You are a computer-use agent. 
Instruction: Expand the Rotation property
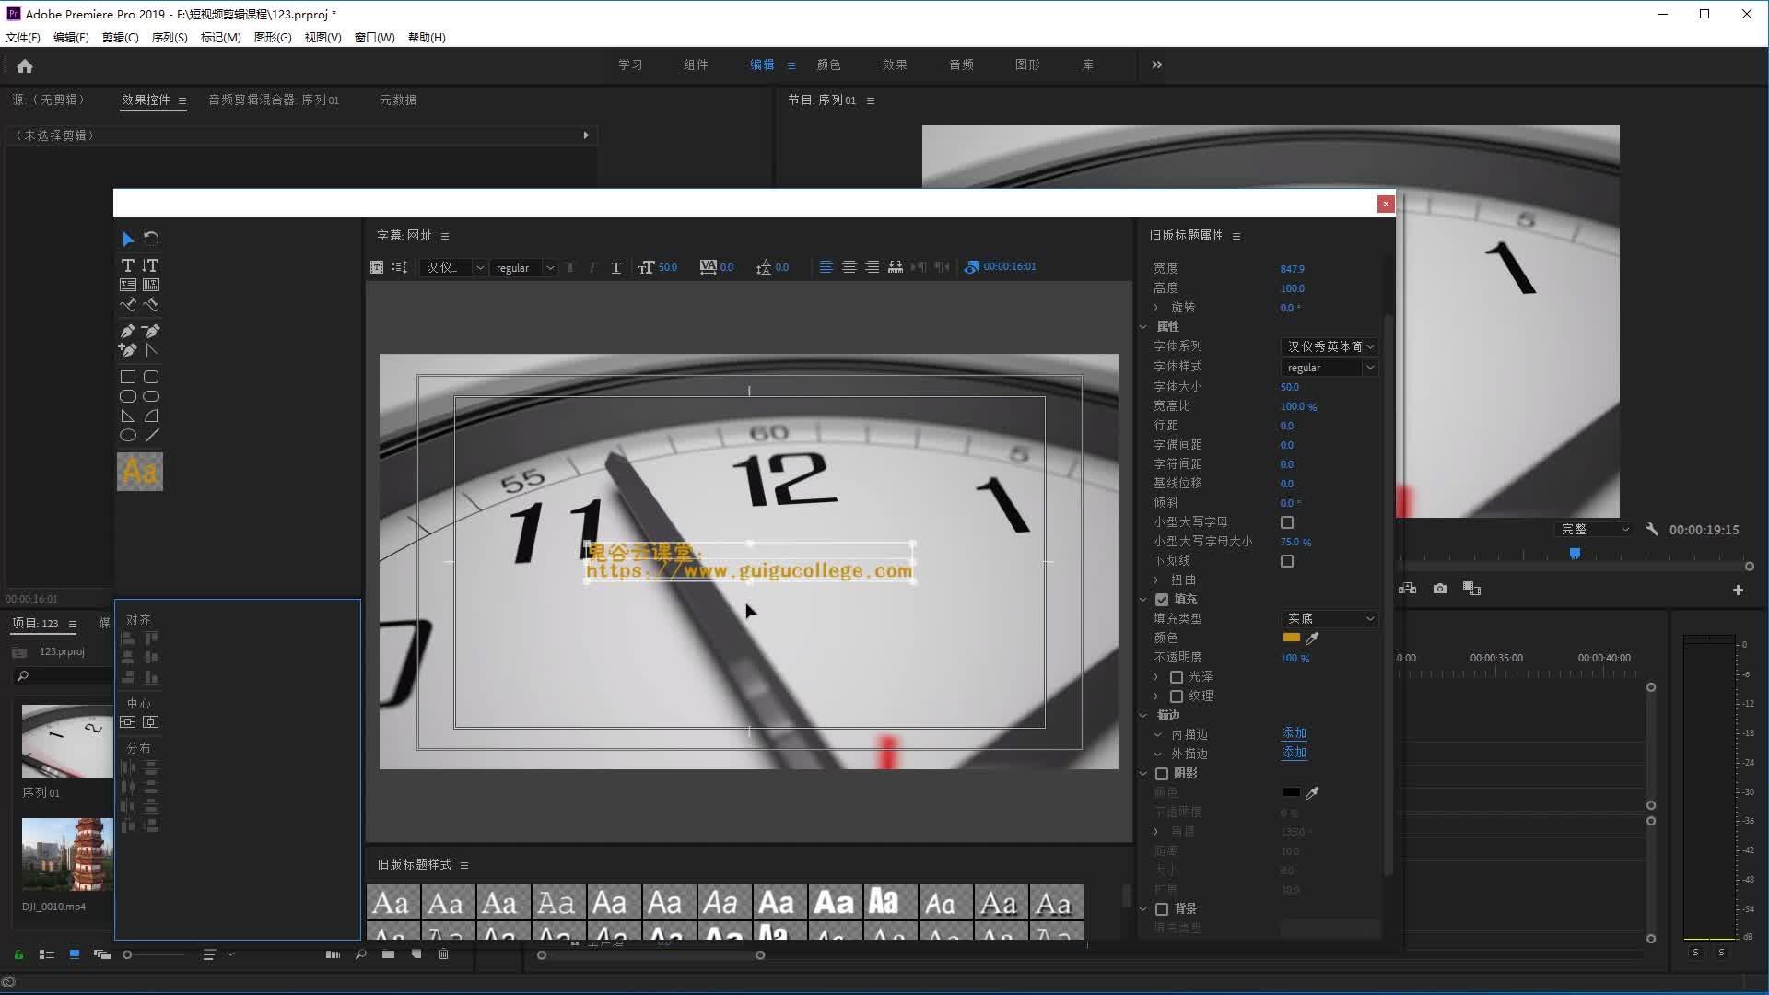click(1156, 308)
